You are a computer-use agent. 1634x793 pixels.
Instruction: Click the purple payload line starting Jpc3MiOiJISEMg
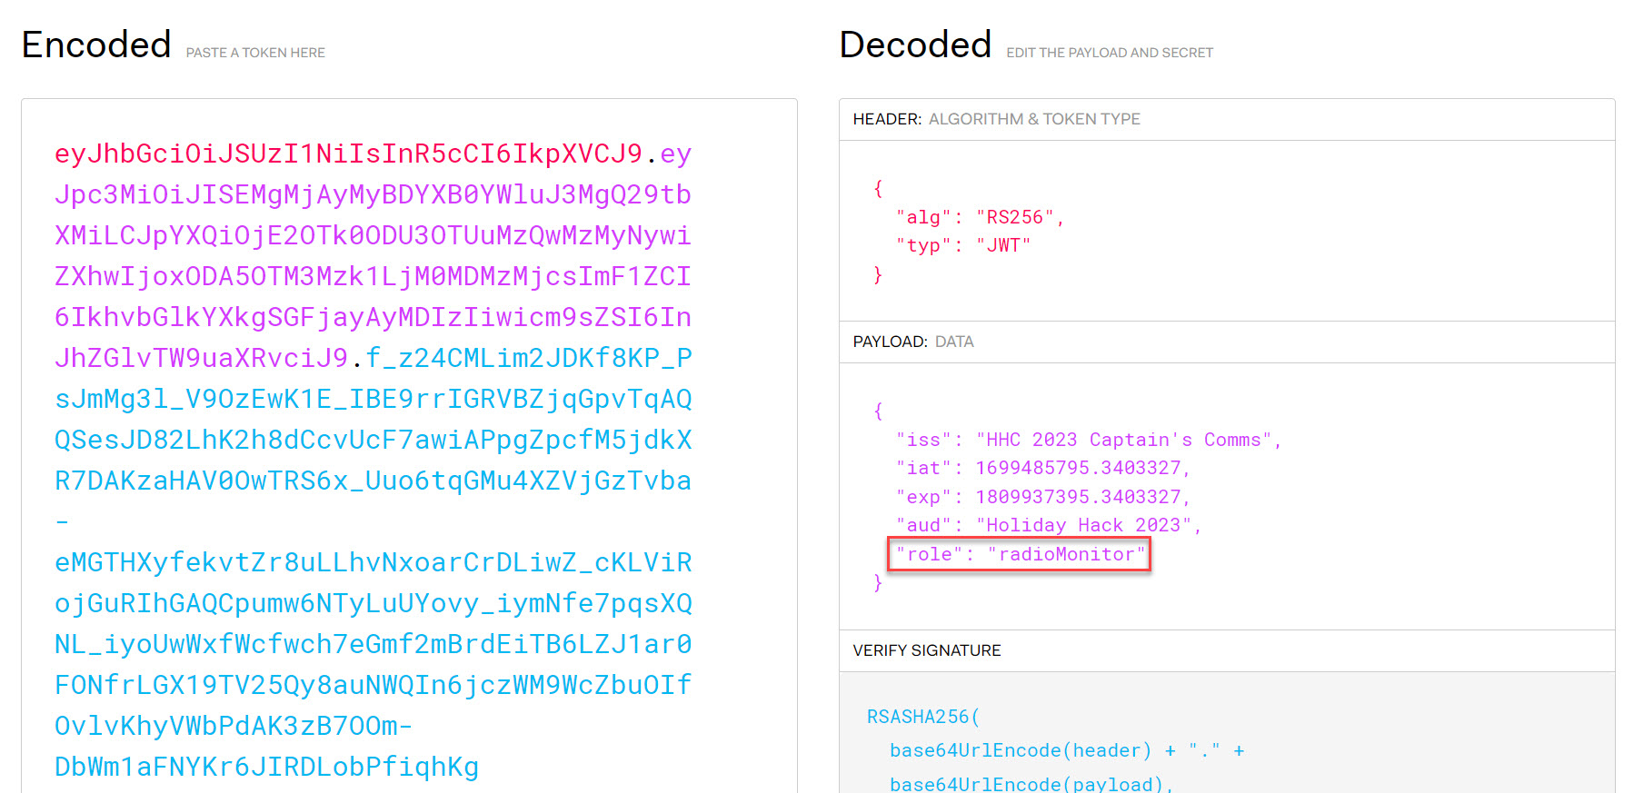coord(373,194)
